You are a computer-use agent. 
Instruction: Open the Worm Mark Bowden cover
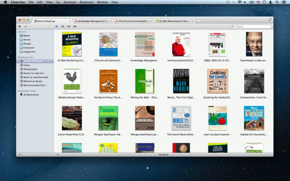click(181, 81)
